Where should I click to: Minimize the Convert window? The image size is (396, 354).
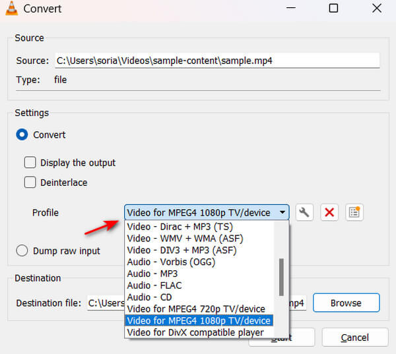click(x=291, y=8)
